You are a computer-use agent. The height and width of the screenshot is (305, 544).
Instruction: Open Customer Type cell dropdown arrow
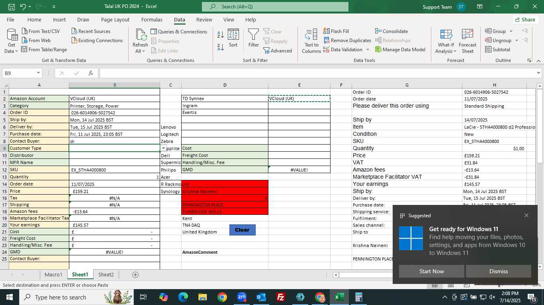pos(163,148)
